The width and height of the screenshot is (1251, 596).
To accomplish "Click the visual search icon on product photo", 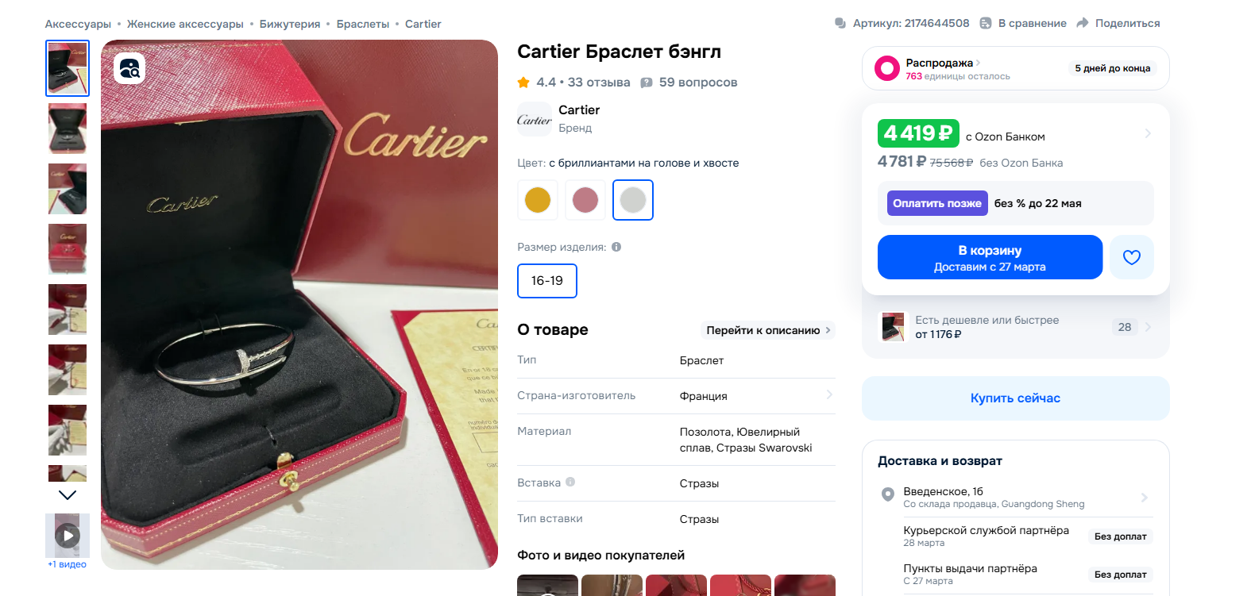I will coord(129,68).
